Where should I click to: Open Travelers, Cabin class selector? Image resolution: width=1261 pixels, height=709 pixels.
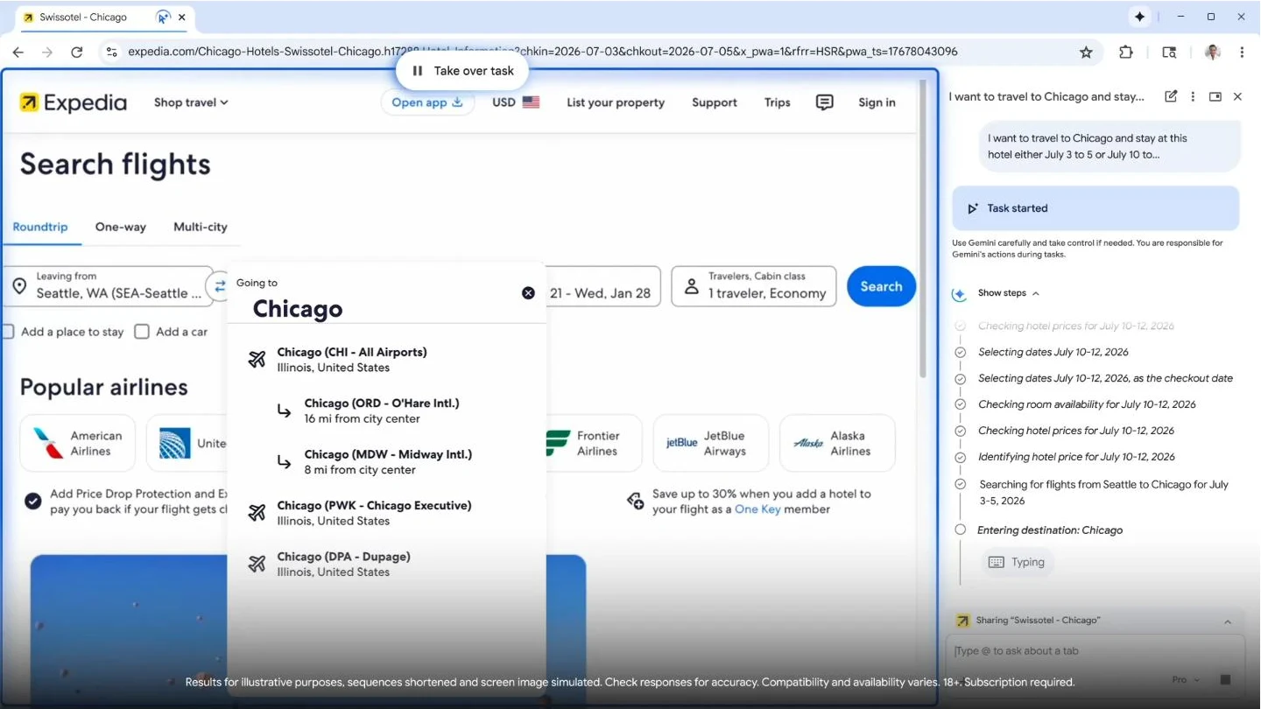754,286
